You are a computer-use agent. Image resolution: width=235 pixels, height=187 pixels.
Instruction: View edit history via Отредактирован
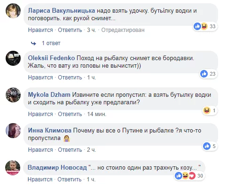tap(123, 30)
